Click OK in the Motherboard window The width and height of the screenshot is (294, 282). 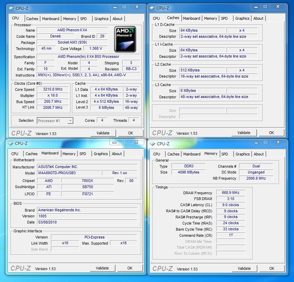pos(130,268)
